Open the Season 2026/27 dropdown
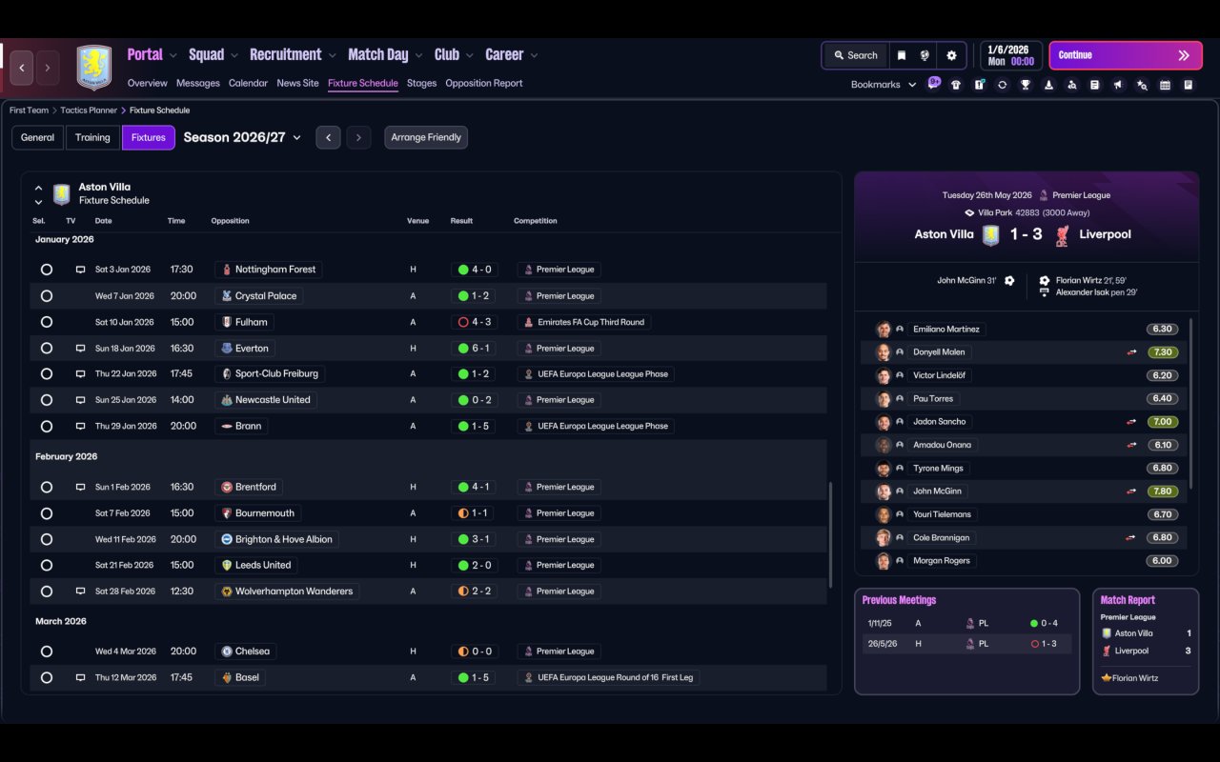 pyautogui.click(x=242, y=137)
